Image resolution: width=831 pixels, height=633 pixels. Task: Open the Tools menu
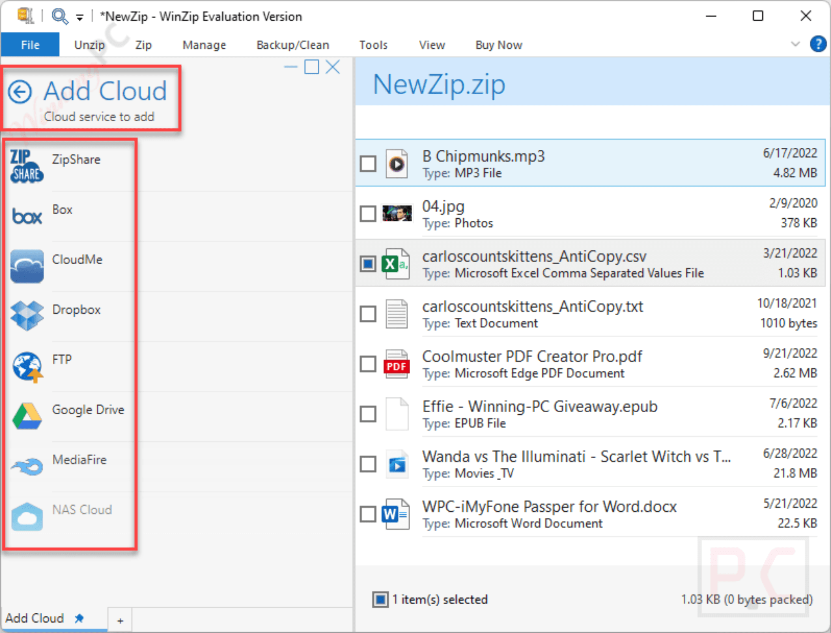(x=373, y=45)
